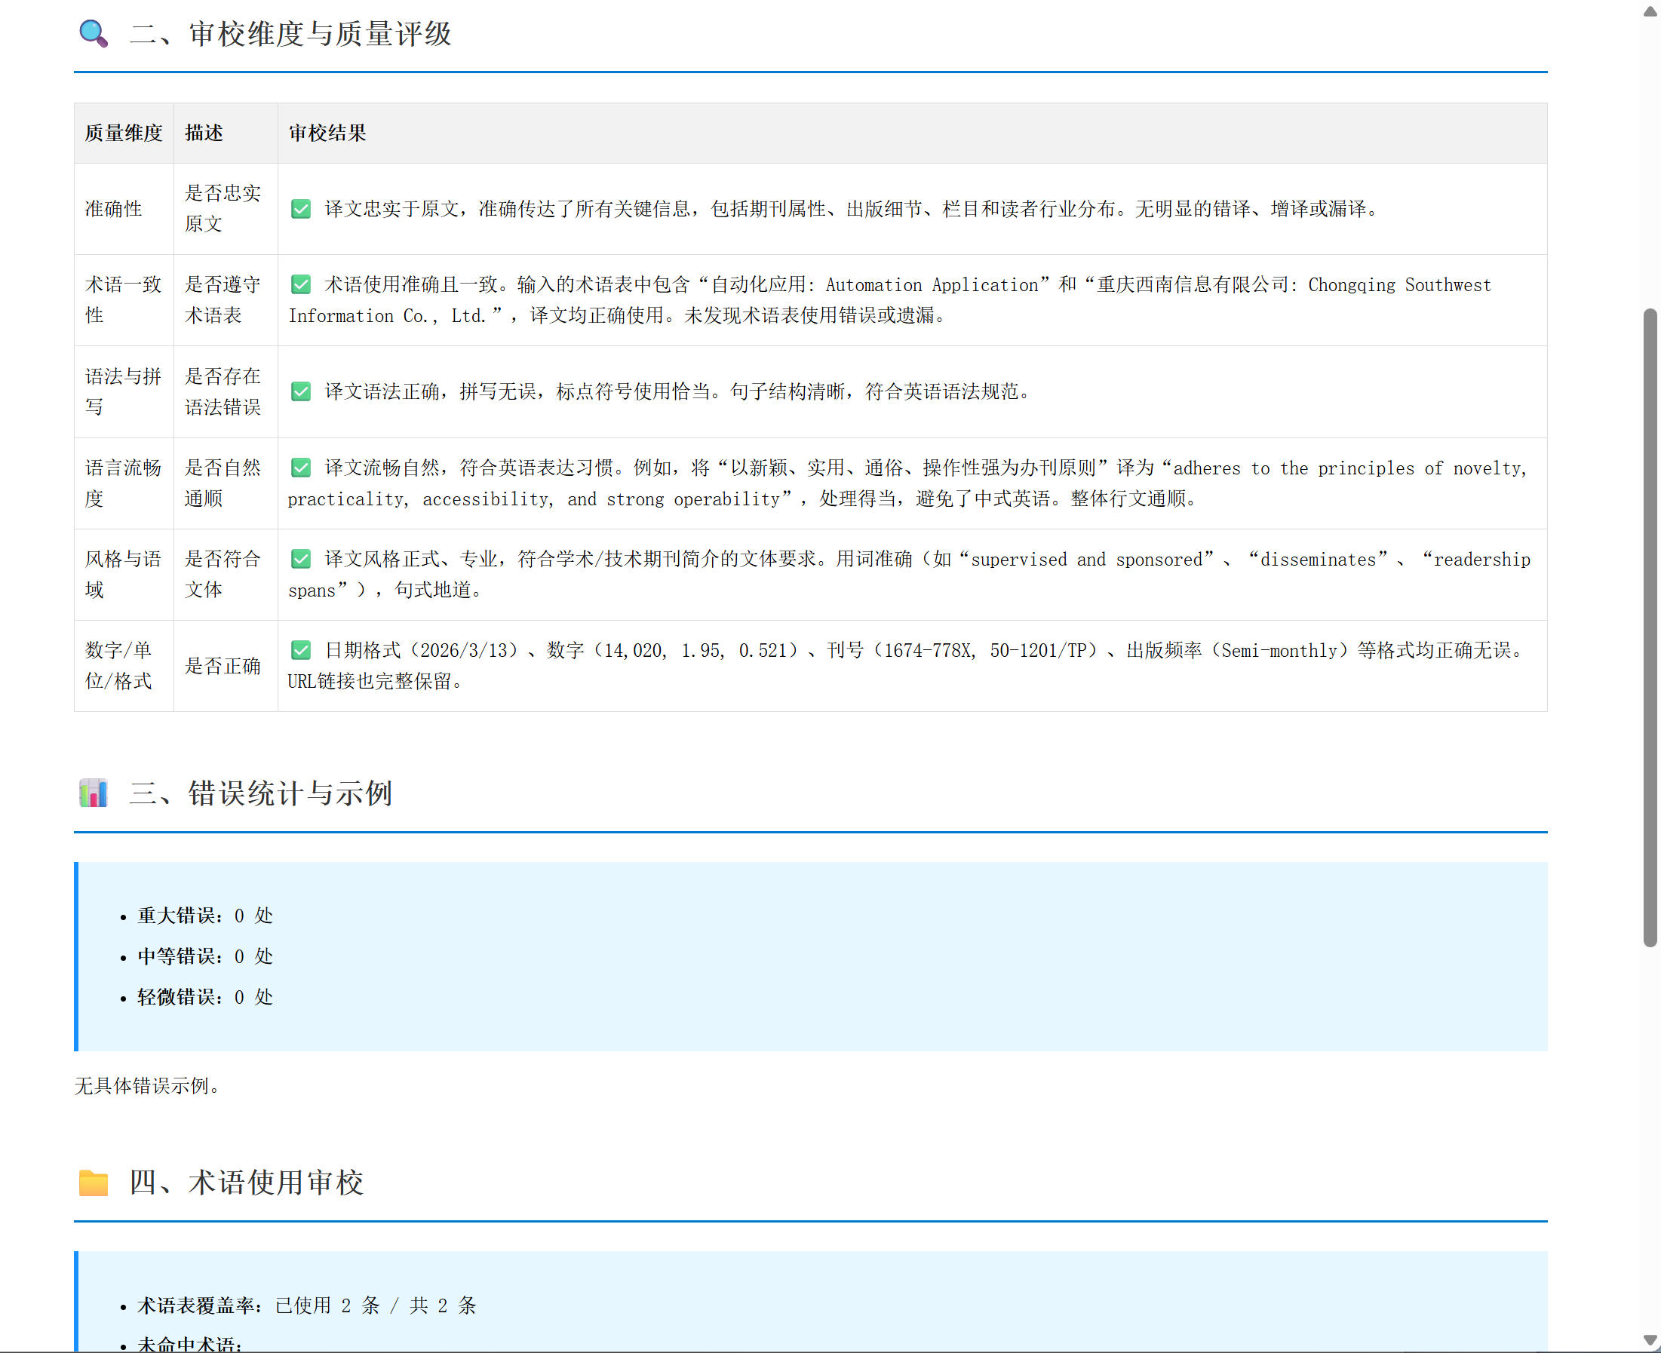The width and height of the screenshot is (1661, 1353).
Task: Click the 无具体错误示例 line
Action: (x=148, y=1086)
